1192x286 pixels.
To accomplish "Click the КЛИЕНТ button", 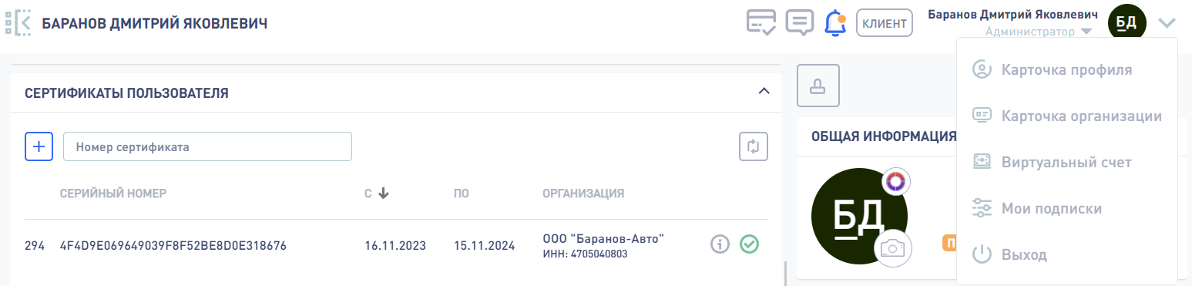I will click(x=885, y=22).
